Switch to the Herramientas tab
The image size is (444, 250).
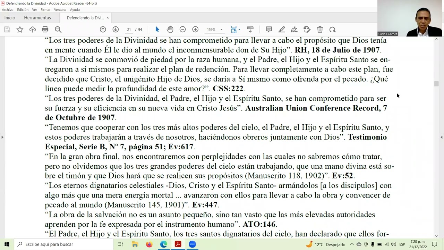pos(37,18)
